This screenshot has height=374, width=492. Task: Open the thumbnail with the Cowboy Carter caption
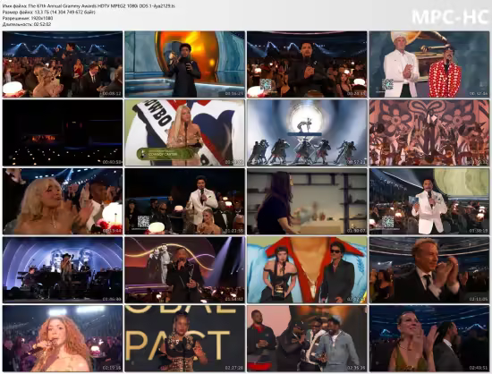tap(185, 132)
